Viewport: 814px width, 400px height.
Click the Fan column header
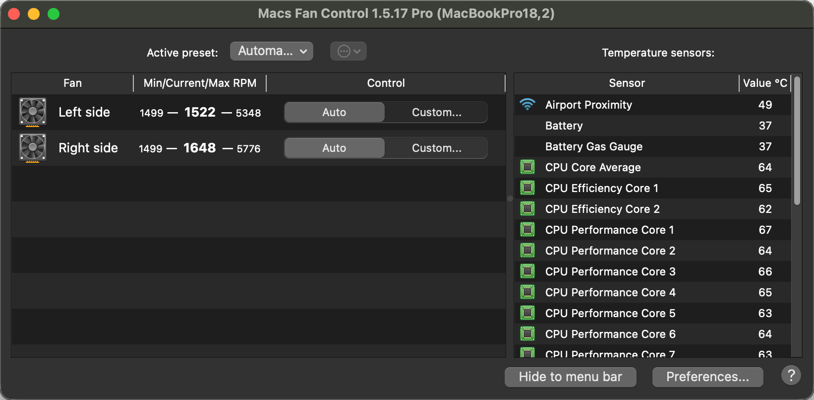coord(72,83)
